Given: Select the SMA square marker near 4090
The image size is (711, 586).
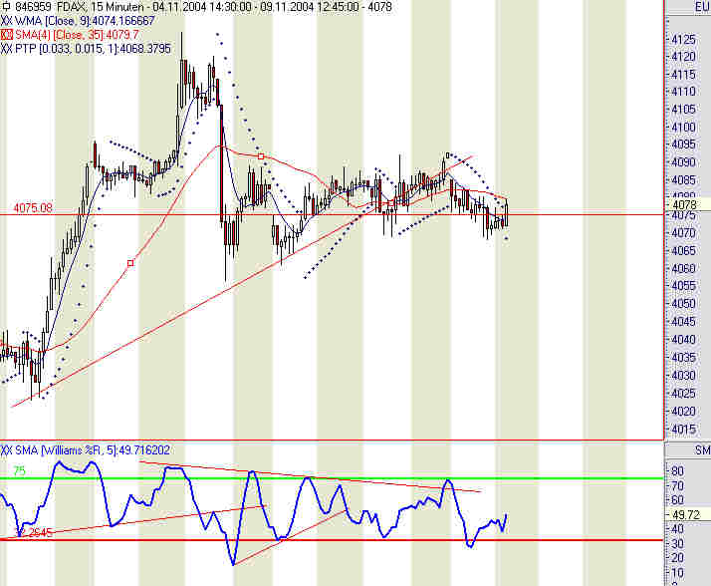Looking at the screenshot, I should [261, 156].
